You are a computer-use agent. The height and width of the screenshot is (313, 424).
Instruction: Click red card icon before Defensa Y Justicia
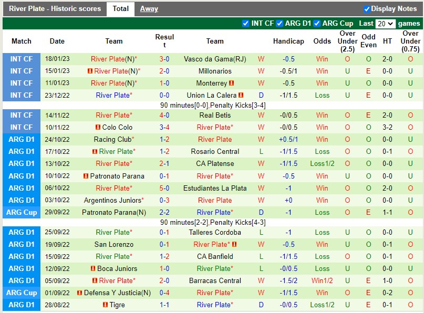[79, 293]
